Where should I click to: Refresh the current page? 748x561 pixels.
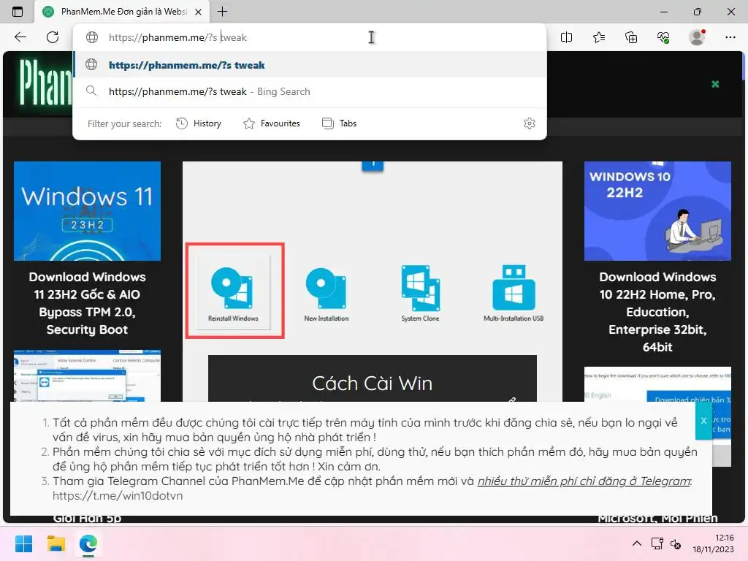(53, 37)
